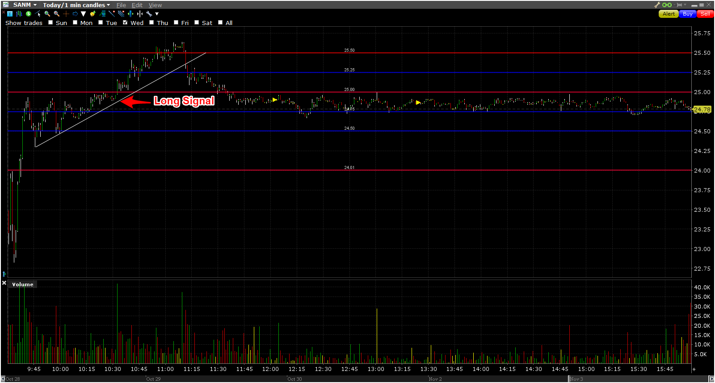The height and width of the screenshot is (383, 715).
Task: Enable the Mon show trades checkbox
Action: click(75, 23)
